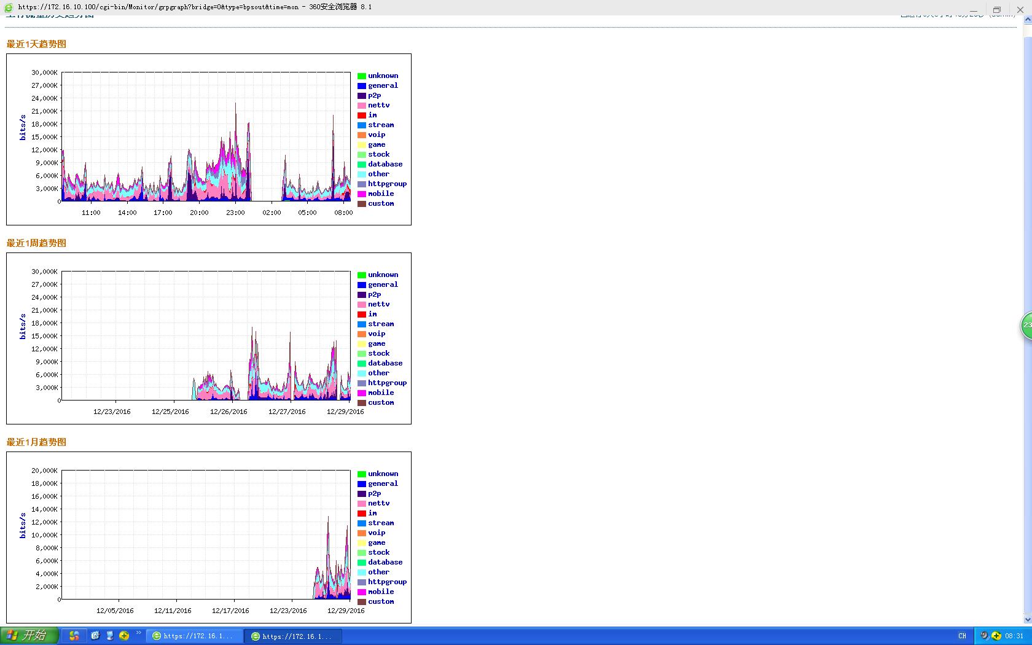Click 'httpgroup' legend label in 1-month chart
The height and width of the screenshot is (645, 1032).
387,582
